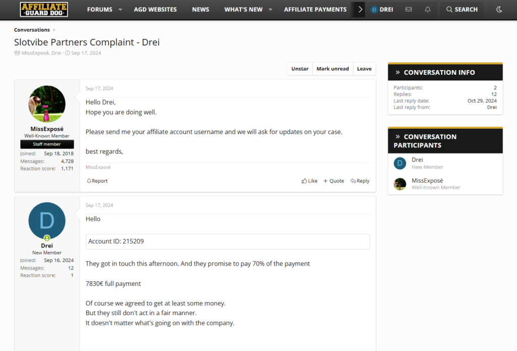Report MissExposé's message
The height and width of the screenshot is (351, 517).
97,181
